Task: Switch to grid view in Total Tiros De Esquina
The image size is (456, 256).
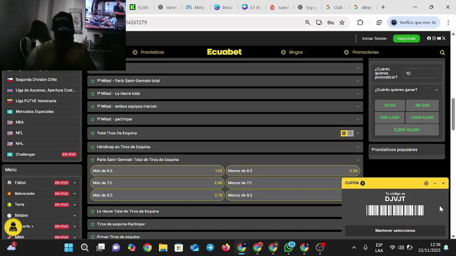Action: point(344,133)
